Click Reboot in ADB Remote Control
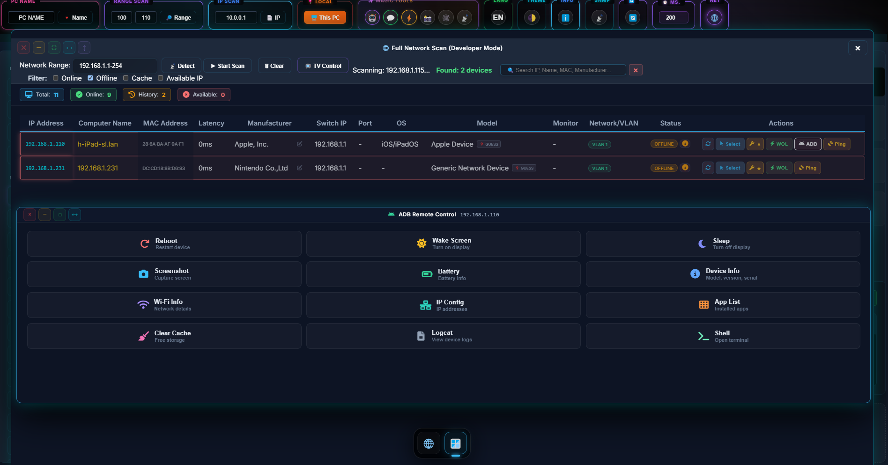This screenshot has height=465, width=888. tap(164, 244)
